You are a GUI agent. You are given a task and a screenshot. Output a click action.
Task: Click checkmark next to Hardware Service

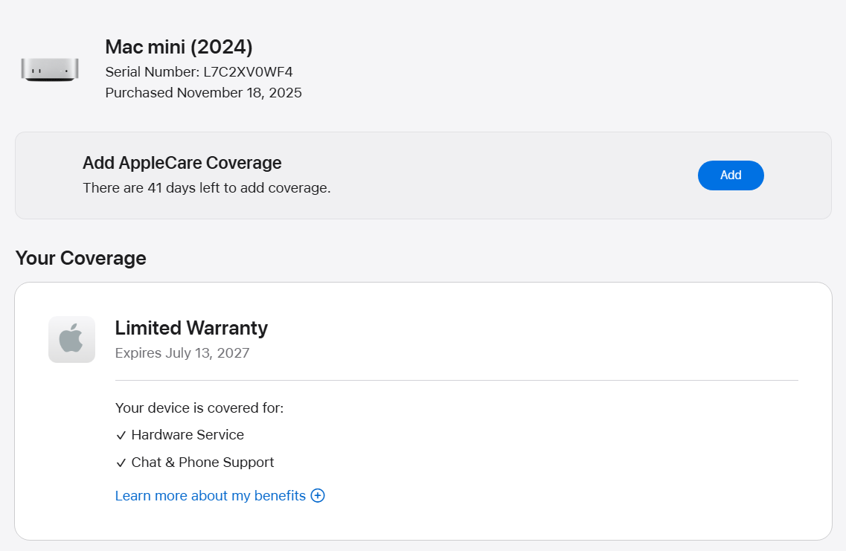coord(121,435)
